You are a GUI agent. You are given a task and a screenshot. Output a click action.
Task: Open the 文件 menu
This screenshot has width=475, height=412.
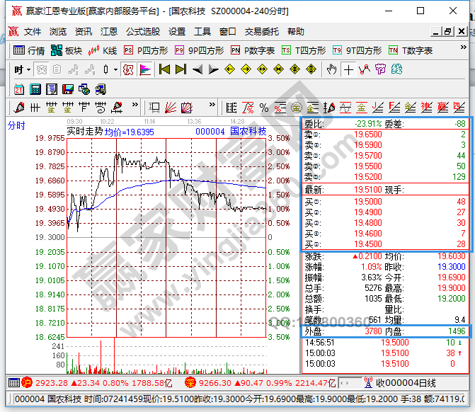tap(33, 32)
